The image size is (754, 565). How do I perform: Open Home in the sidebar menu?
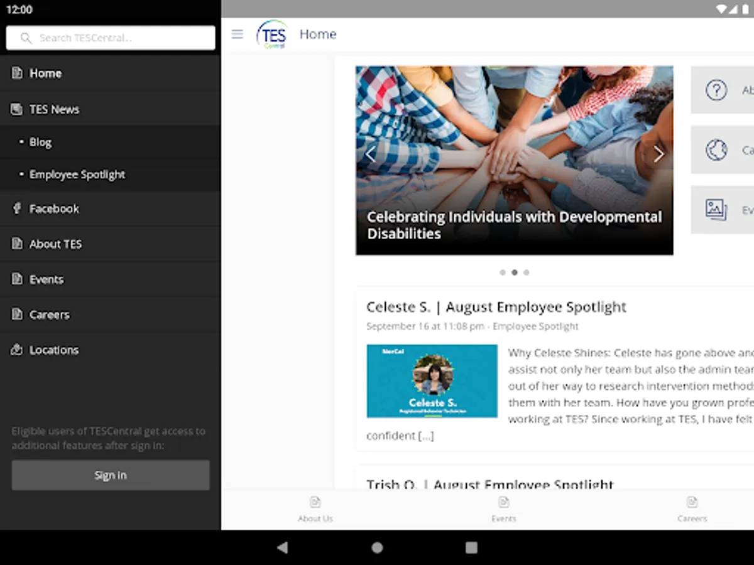[110, 73]
